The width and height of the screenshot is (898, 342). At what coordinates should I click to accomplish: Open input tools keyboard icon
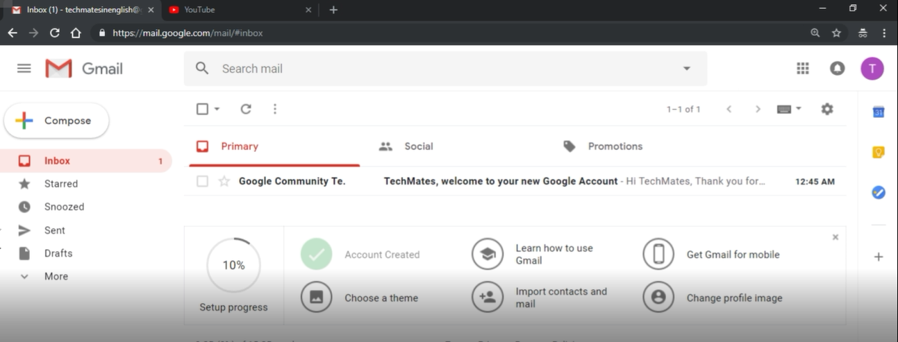pos(784,109)
